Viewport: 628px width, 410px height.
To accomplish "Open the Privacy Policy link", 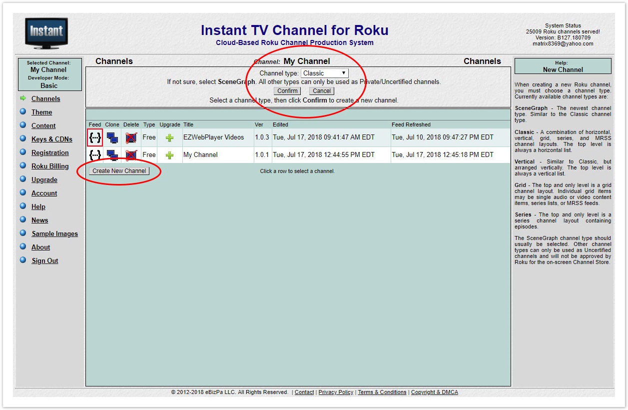I will coord(336,392).
